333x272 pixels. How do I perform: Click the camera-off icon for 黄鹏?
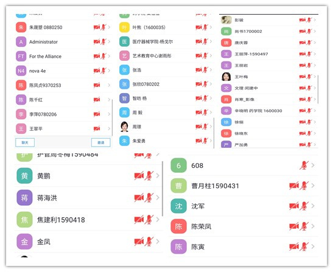point(139,176)
